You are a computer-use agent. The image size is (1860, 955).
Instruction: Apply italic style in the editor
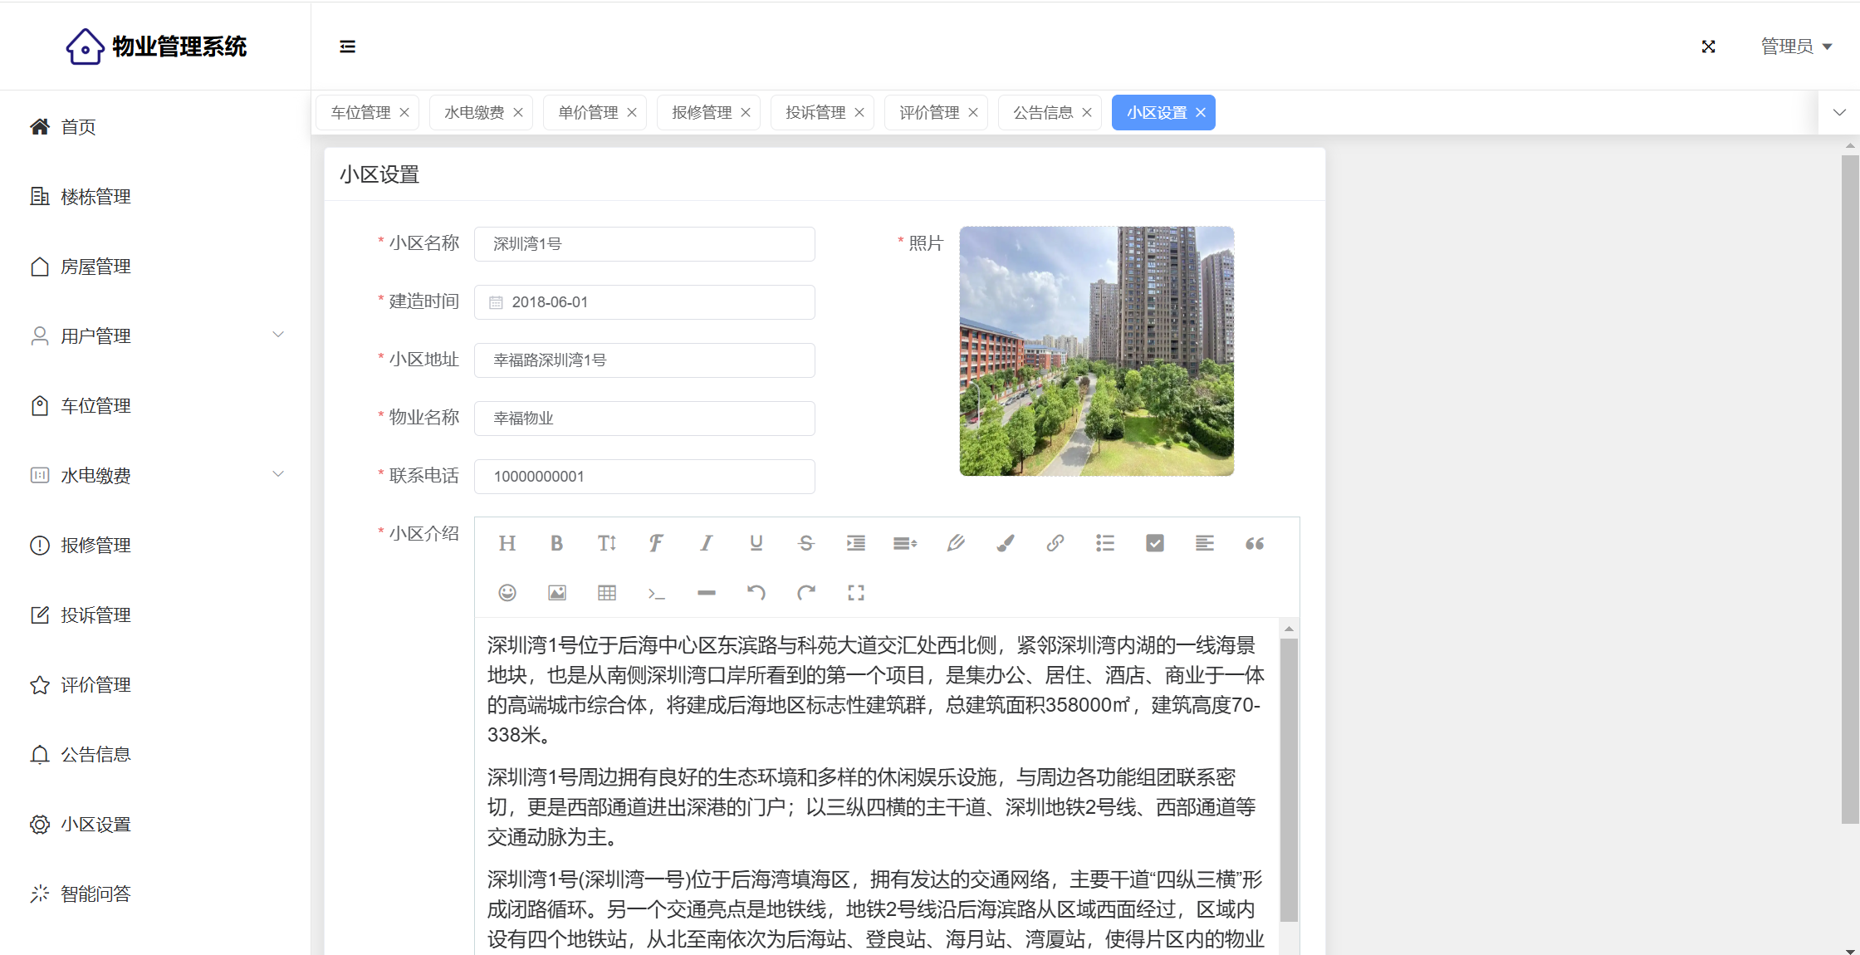pos(706,543)
